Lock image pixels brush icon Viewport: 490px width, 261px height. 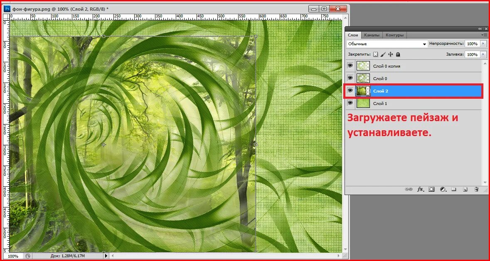tap(383, 54)
